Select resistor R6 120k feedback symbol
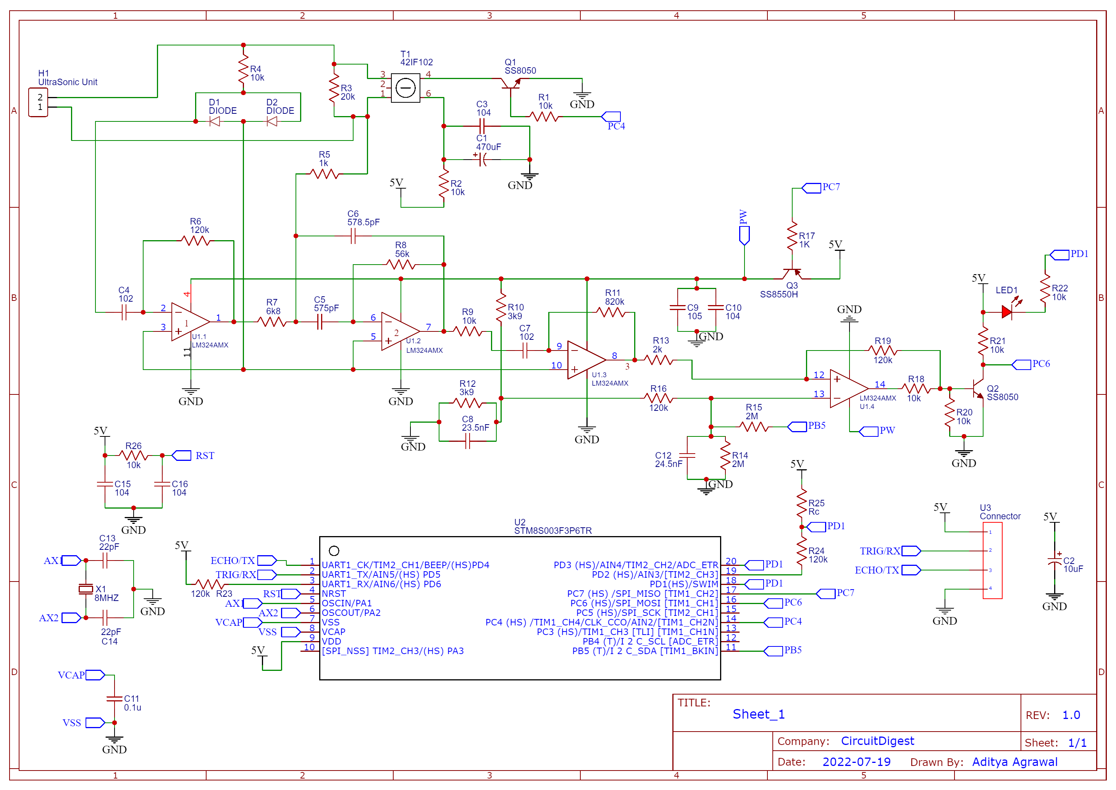The image size is (1116, 790). pyautogui.click(x=195, y=241)
